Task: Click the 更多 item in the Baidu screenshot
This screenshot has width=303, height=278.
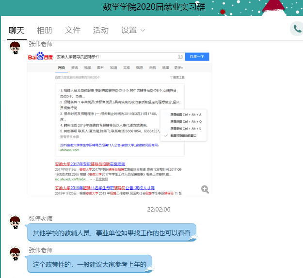Action: click(x=178, y=67)
